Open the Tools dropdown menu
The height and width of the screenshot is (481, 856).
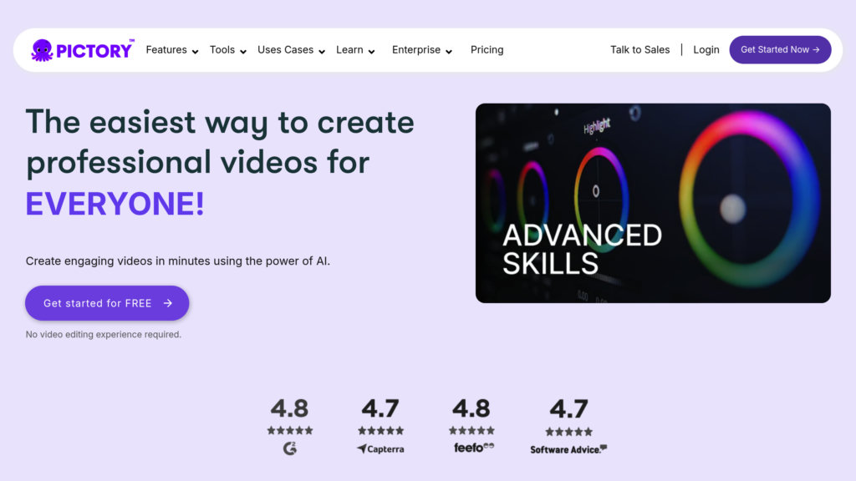pyautogui.click(x=227, y=50)
